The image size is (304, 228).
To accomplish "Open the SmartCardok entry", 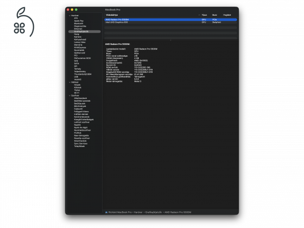I will (x=80, y=141).
